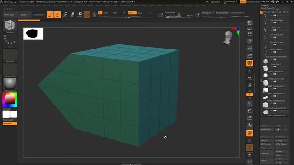Click the All Low button

coord(267,141)
